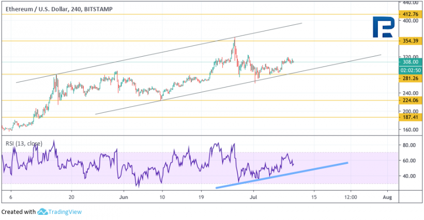The width and height of the screenshot is (424, 220).
Task: Click the 12:00 time axis label
Action: pyautogui.click(x=350, y=197)
